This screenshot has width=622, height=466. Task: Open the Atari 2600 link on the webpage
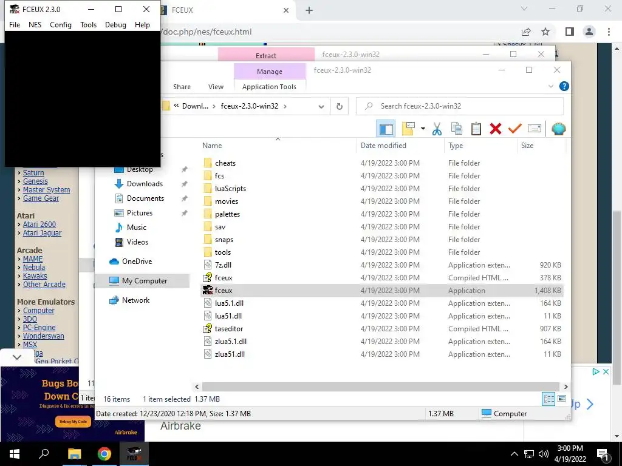[39, 225]
